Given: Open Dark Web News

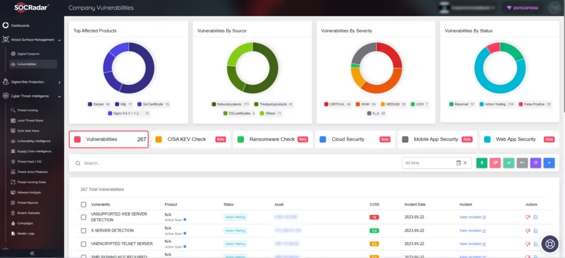Looking at the screenshot, I should (x=28, y=131).
